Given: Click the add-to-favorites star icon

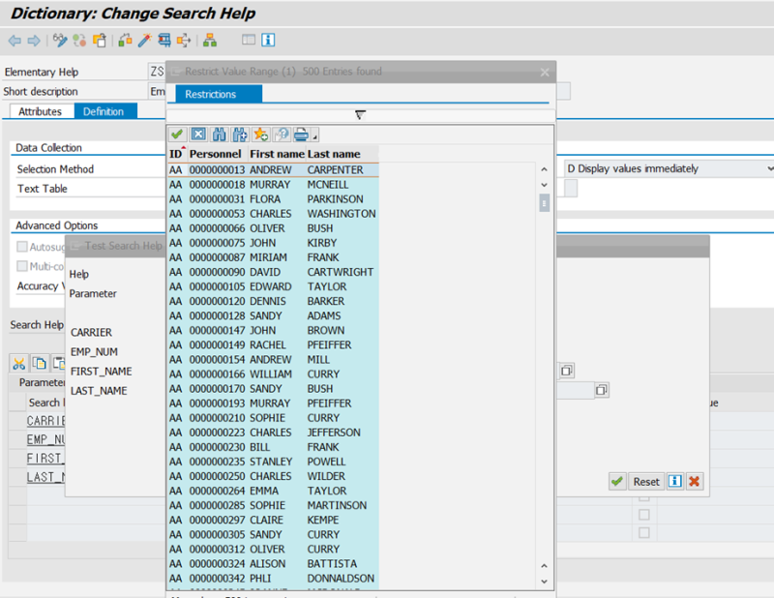Looking at the screenshot, I should [261, 134].
